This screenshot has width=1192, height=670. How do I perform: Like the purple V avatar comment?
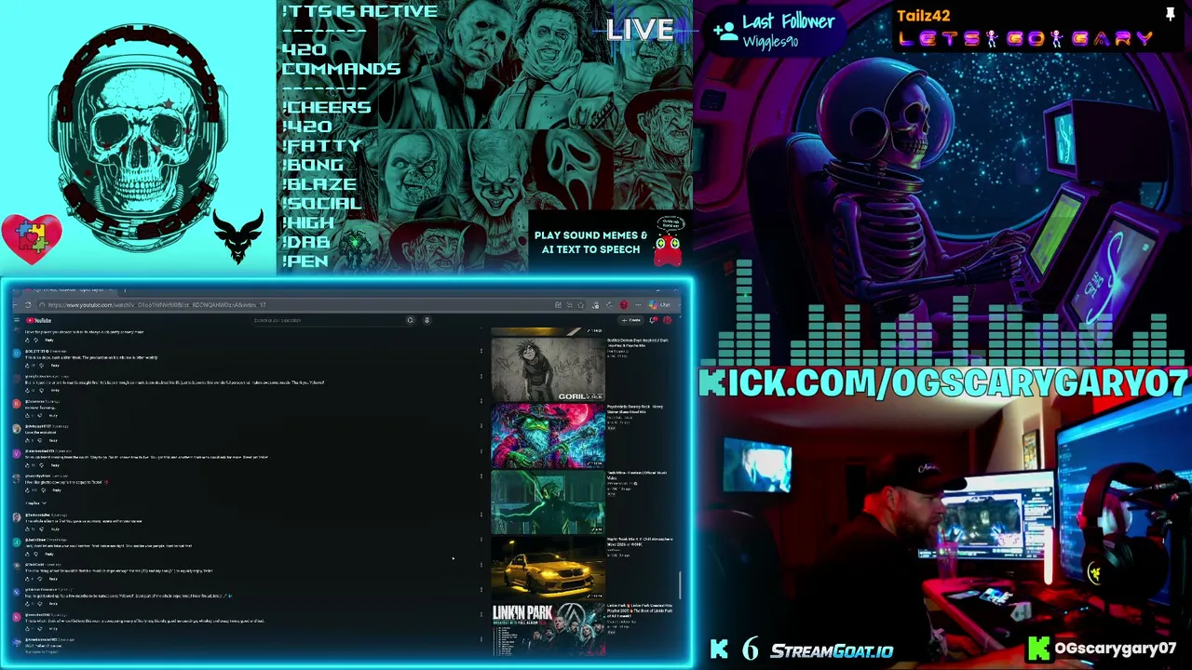pyautogui.click(x=28, y=466)
